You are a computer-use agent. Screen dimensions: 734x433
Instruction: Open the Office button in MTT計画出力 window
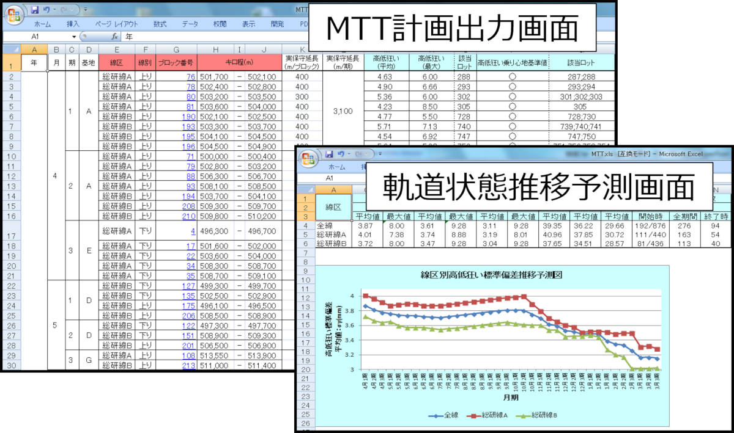[x=15, y=14]
